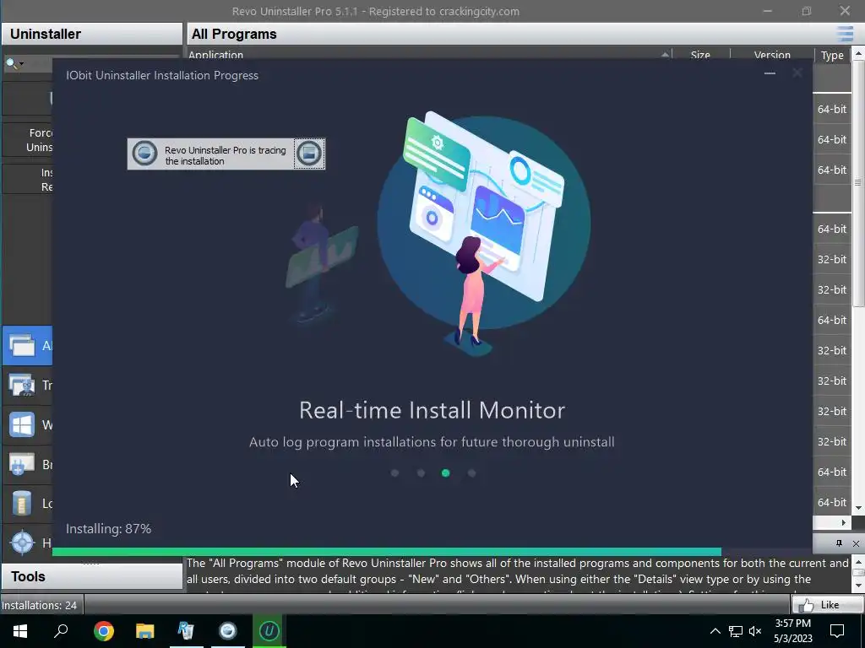Click the description panel scroll-down arrow
The image size is (865, 648).
[858, 586]
